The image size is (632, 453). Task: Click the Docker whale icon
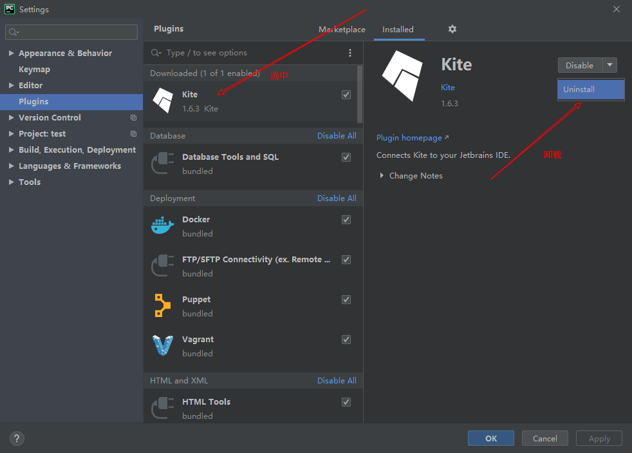pyautogui.click(x=162, y=226)
